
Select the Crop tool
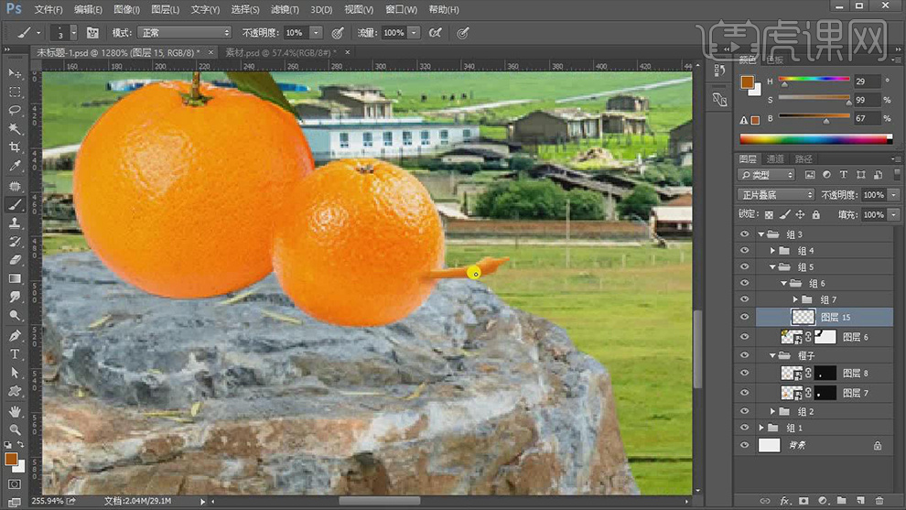pyautogui.click(x=15, y=146)
